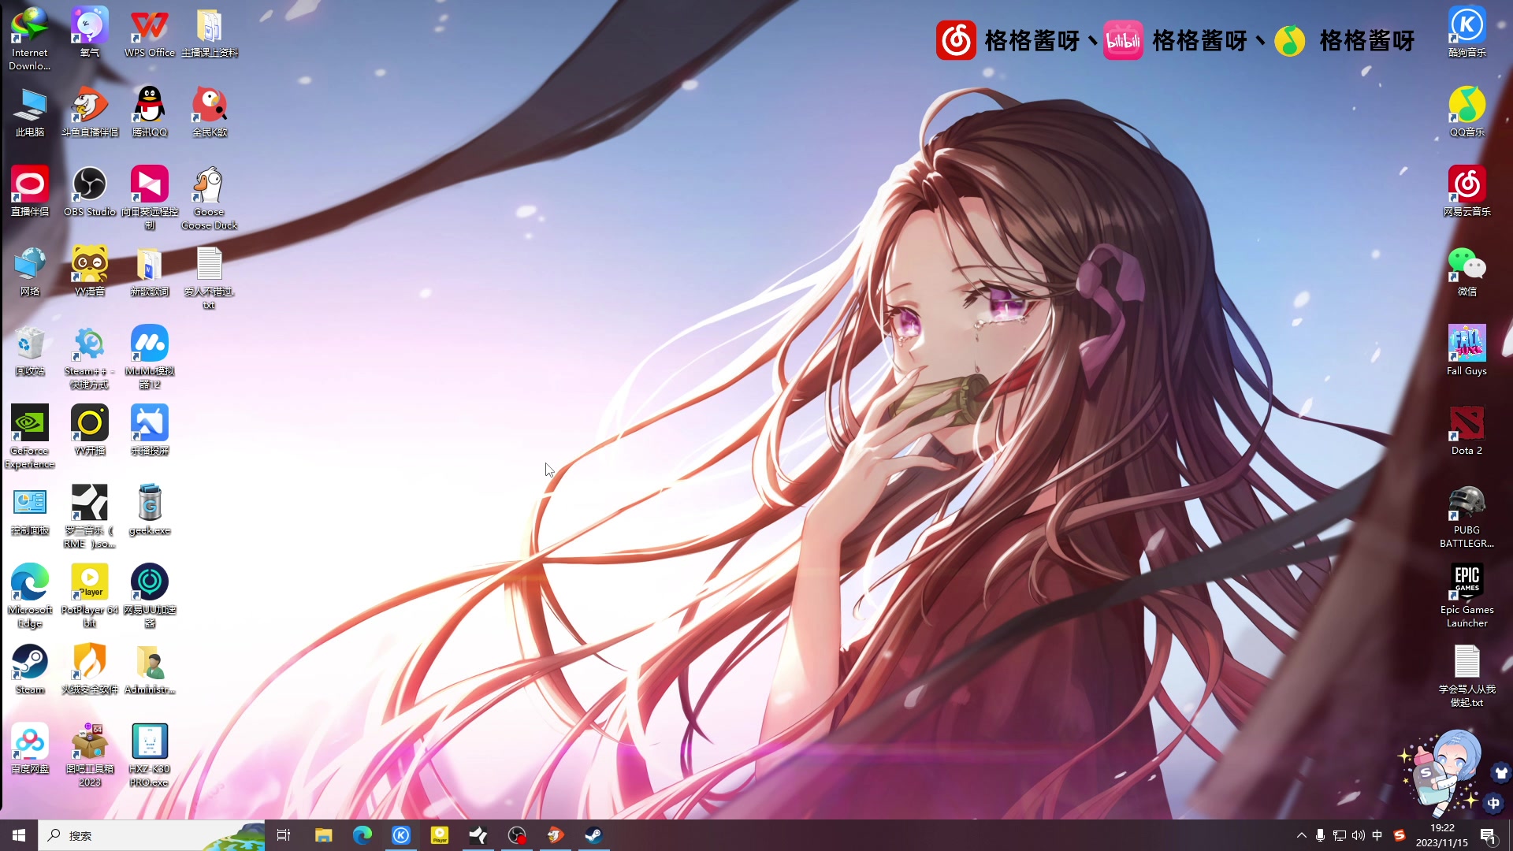Open 网络 (Network) desktop icon
Screen dimensions: 1513x851
click(x=30, y=270)
